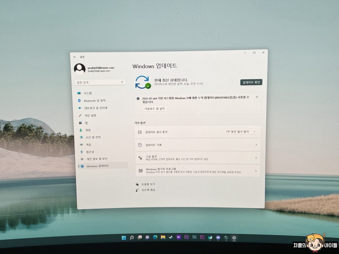Launch Premiere Pro from the taskbar

point(202,237)
